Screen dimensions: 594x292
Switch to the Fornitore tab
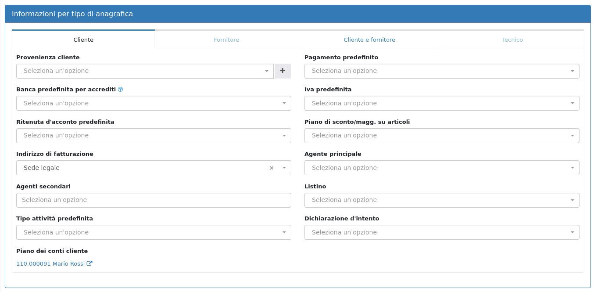(226, 40)
